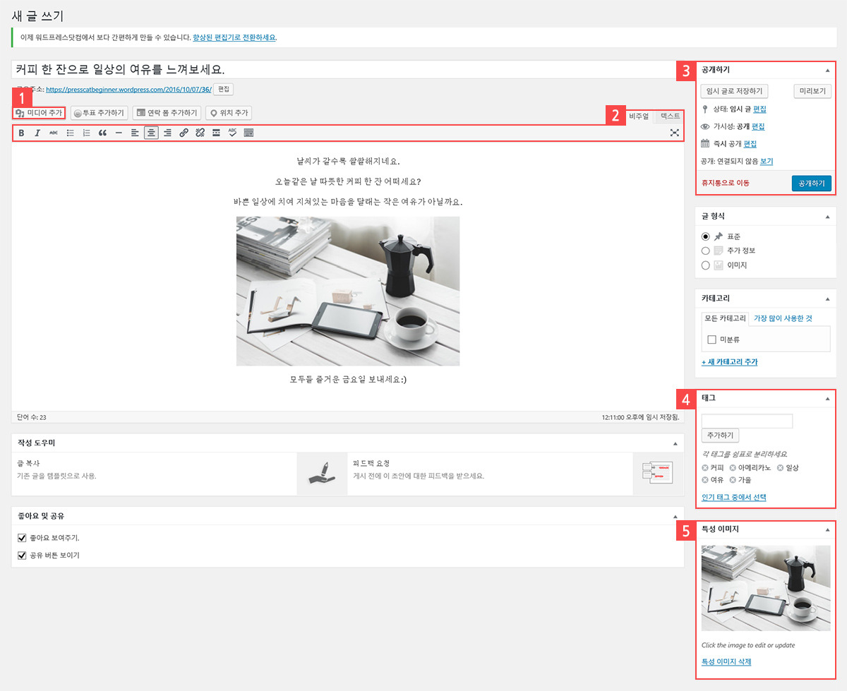Insert a bulleted list
Screen dimensions: 847x691
(70, 133)
